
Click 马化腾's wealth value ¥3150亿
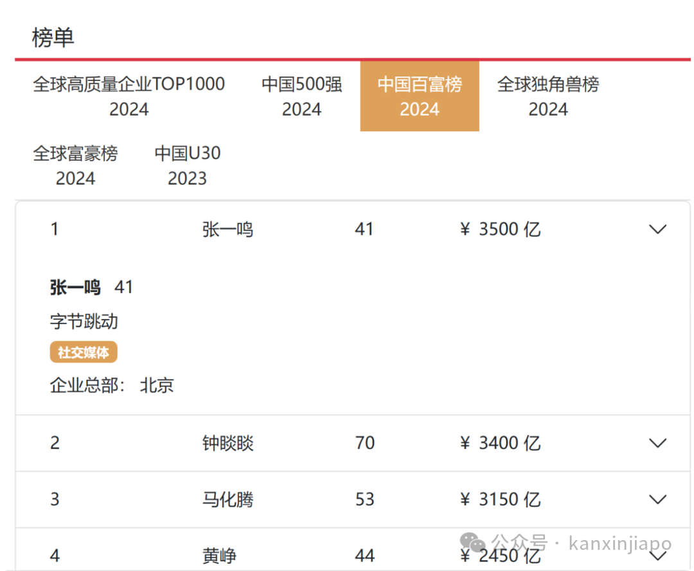coord(501,499)
